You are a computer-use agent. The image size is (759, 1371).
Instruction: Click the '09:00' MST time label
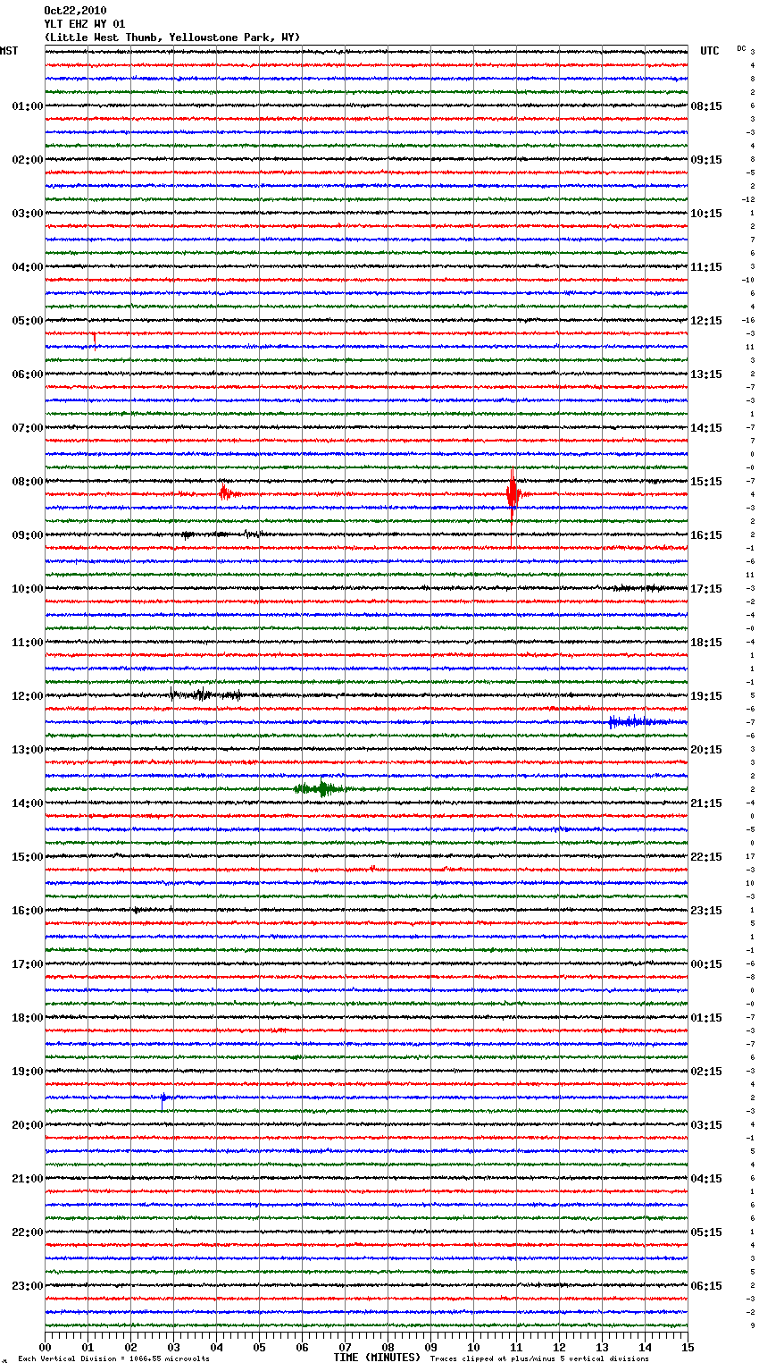point(28,535)
